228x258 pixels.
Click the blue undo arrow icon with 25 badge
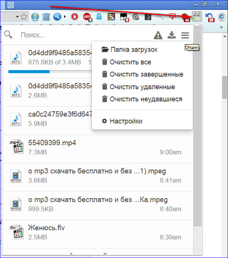210,17
